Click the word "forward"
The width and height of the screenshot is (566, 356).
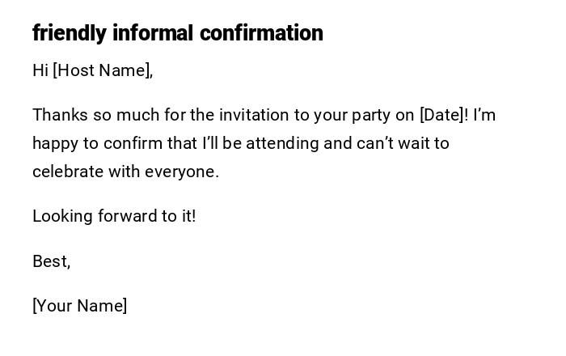tap(127, 216)
